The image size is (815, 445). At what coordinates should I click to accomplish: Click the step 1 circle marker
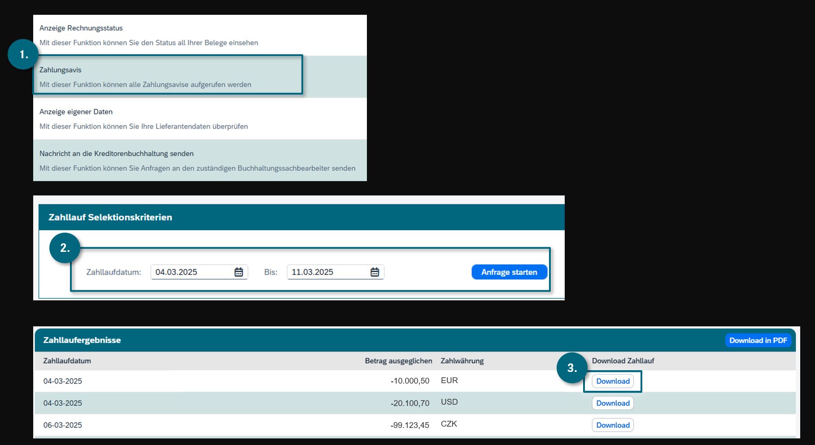pos(23,55)
